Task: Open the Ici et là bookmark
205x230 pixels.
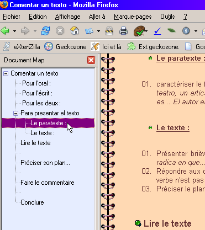Action: coord(106,47)
